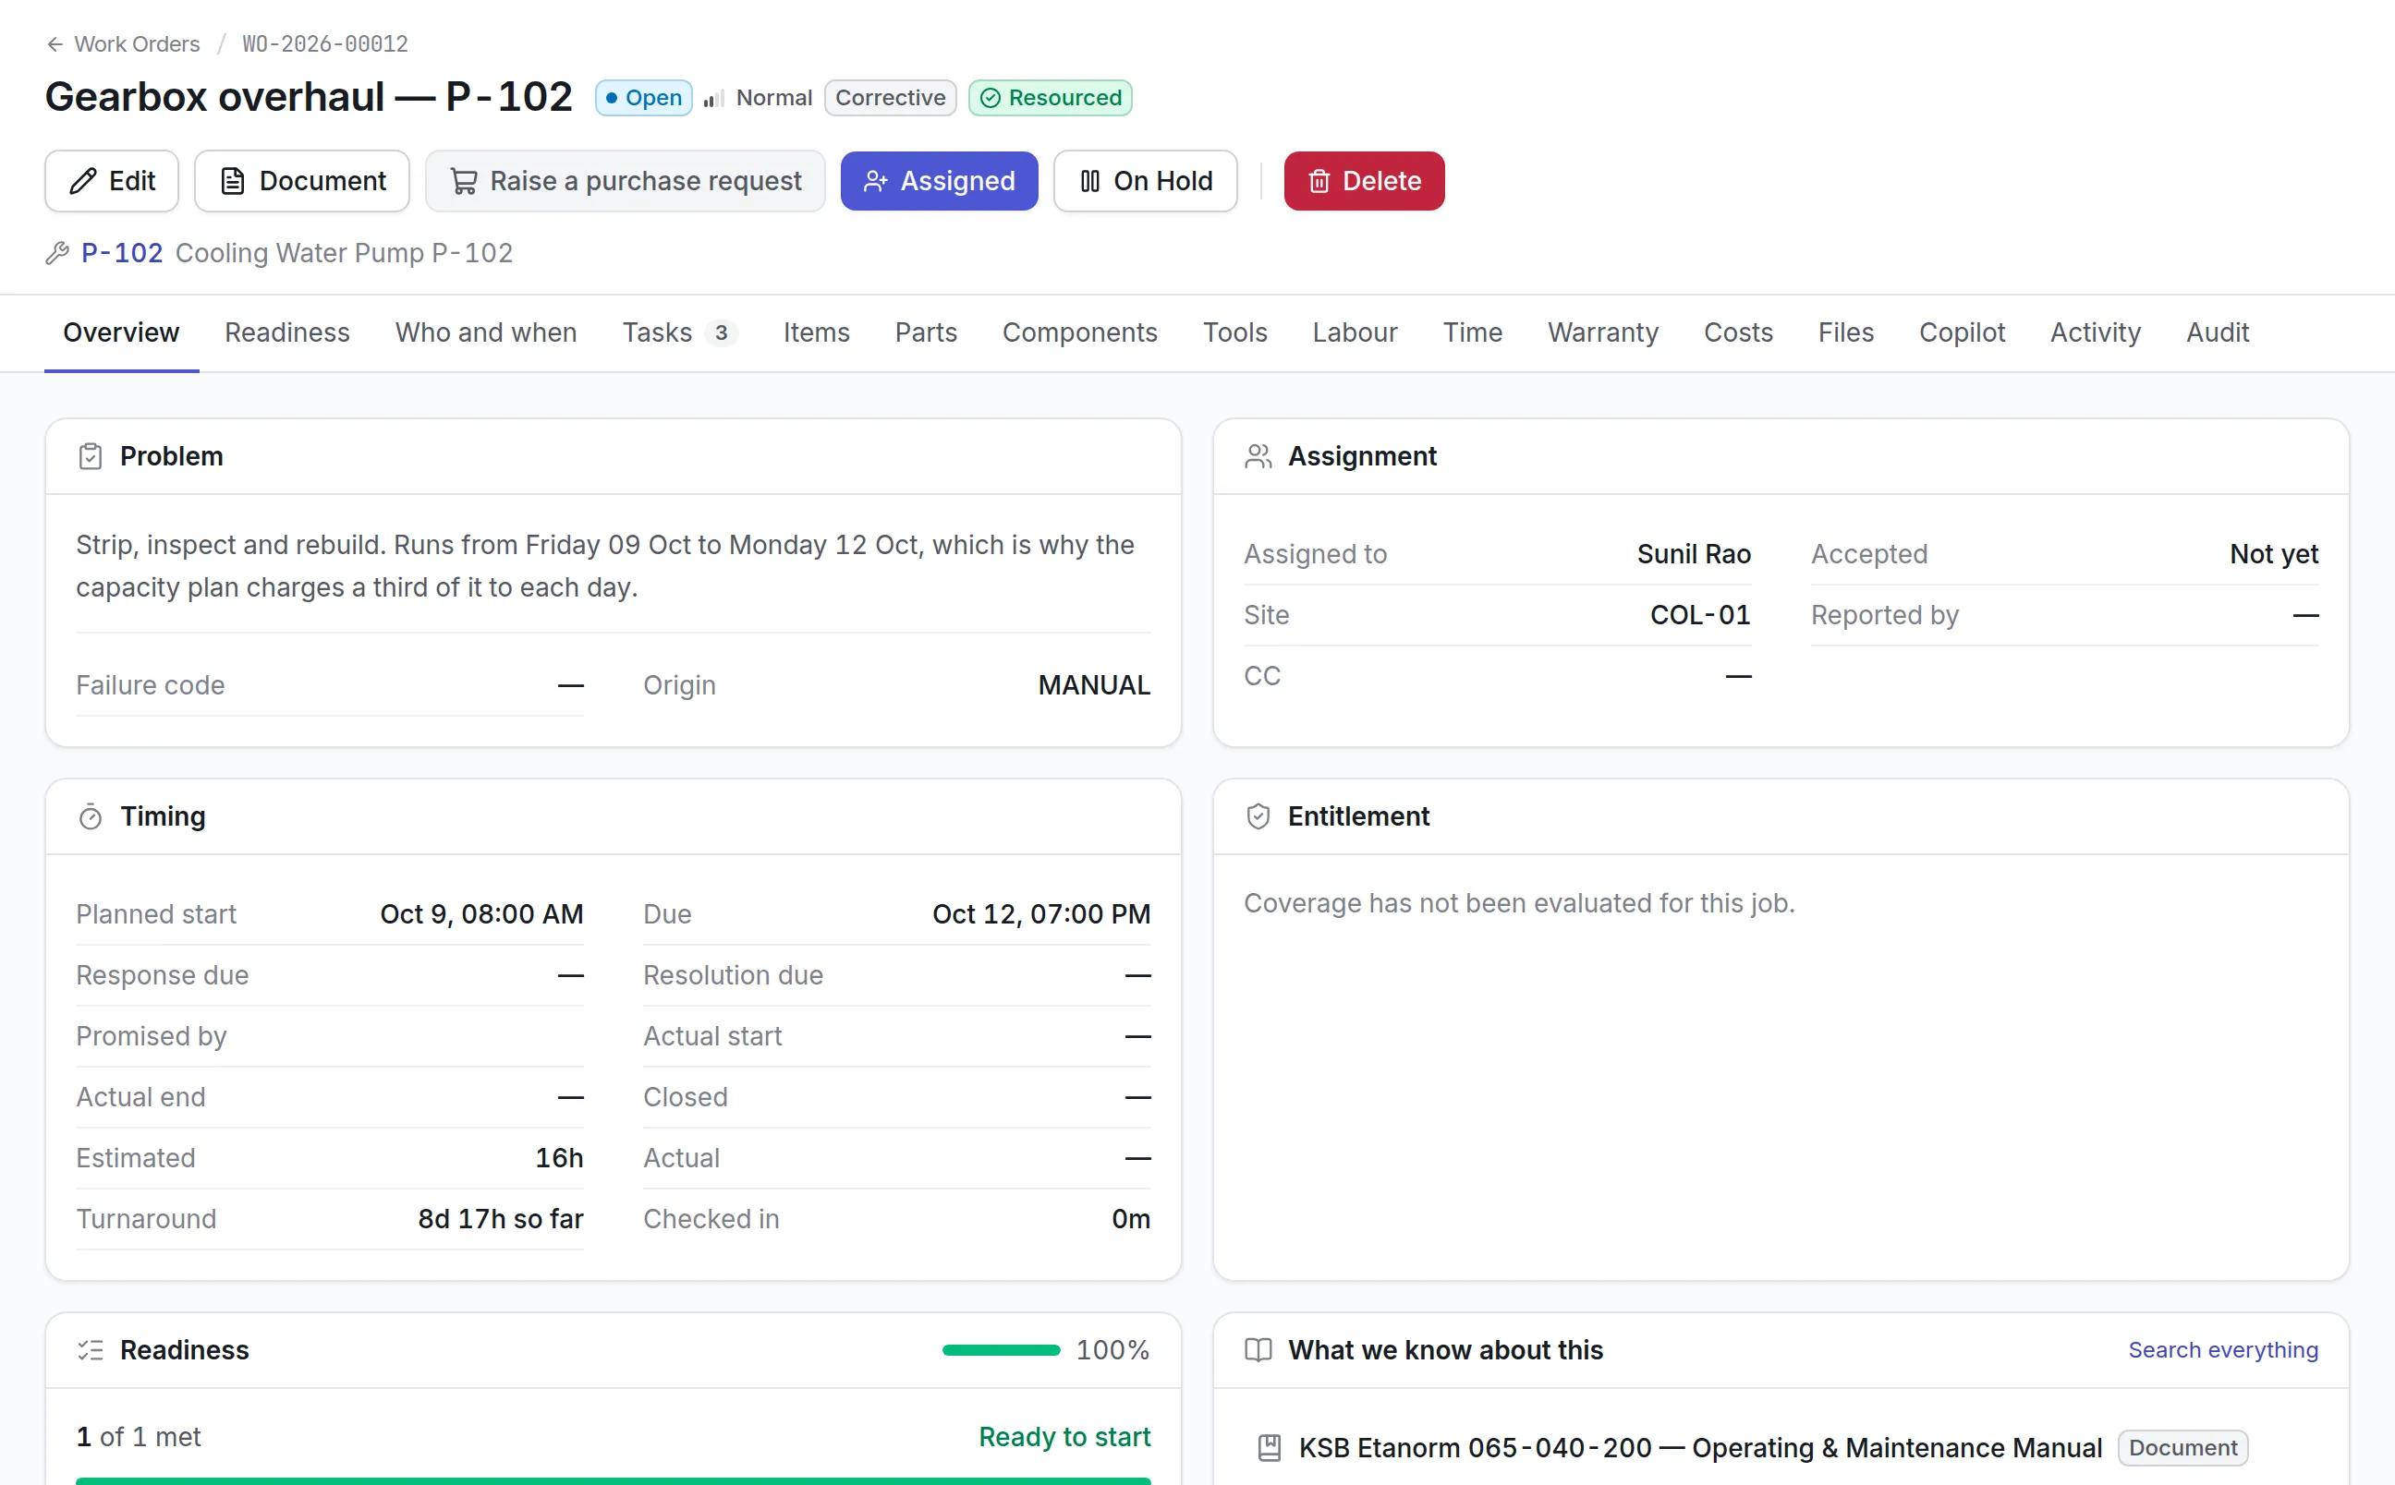Screen dimensions: 2395x1485
Task: Click the Edit button
Action: point(112,181)
